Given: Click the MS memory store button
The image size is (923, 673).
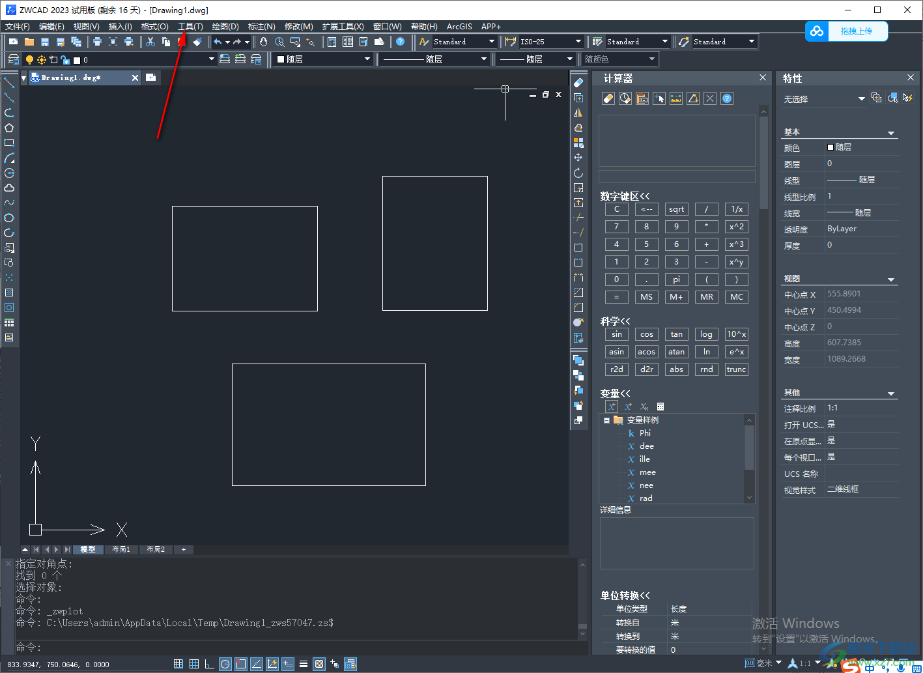Looking at the screenshot, I should pos(646,297).
